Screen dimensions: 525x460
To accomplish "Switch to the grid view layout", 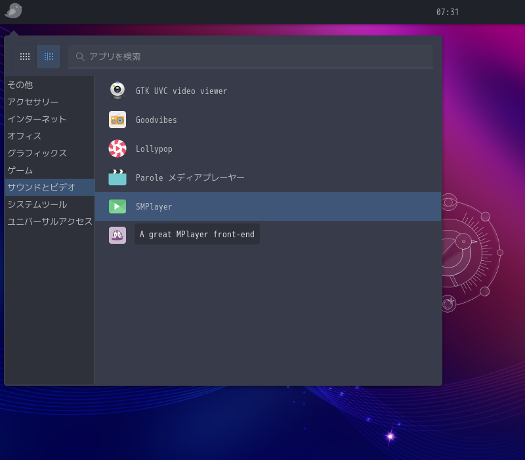I will pos(25,57).
